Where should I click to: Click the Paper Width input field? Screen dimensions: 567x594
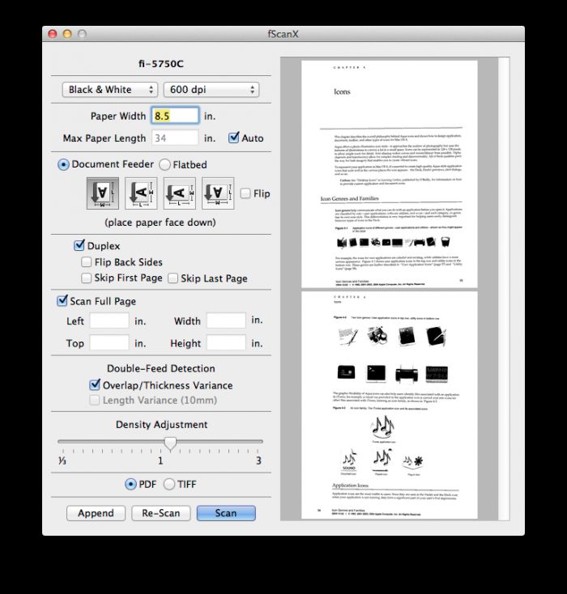(x=175, y=116)
